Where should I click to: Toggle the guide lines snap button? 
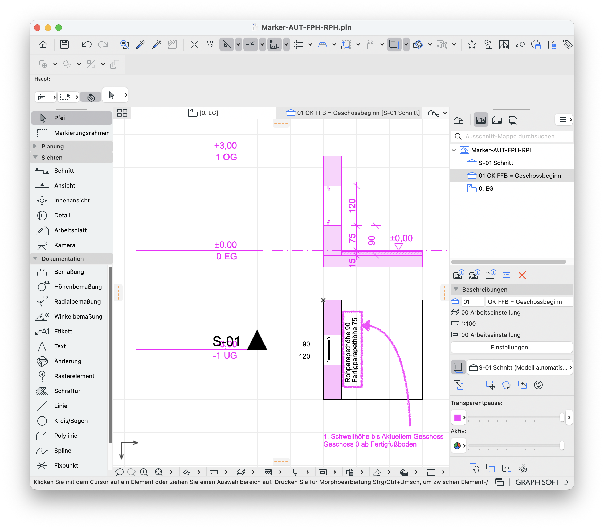[x=226, y=45]
